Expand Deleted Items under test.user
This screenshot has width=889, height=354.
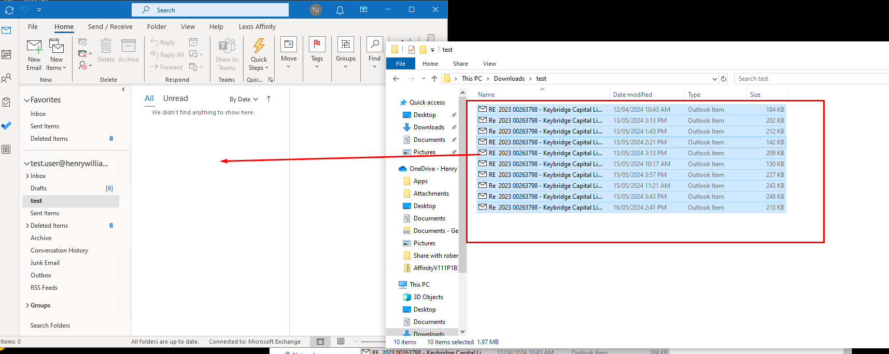click(27, 226)
